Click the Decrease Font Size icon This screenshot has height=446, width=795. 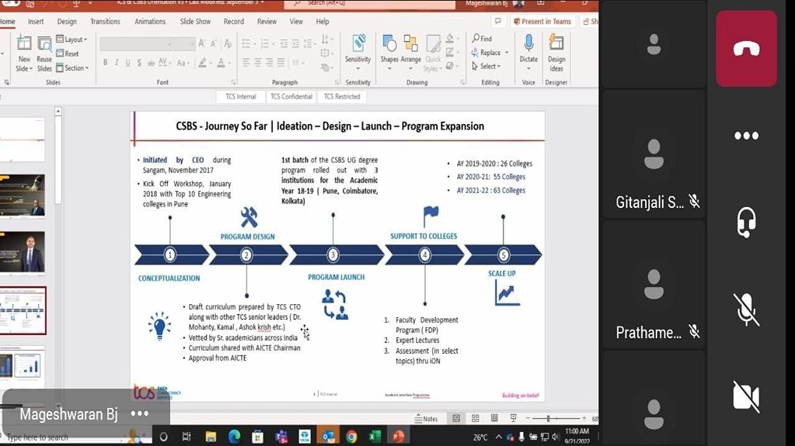[214, 44]
